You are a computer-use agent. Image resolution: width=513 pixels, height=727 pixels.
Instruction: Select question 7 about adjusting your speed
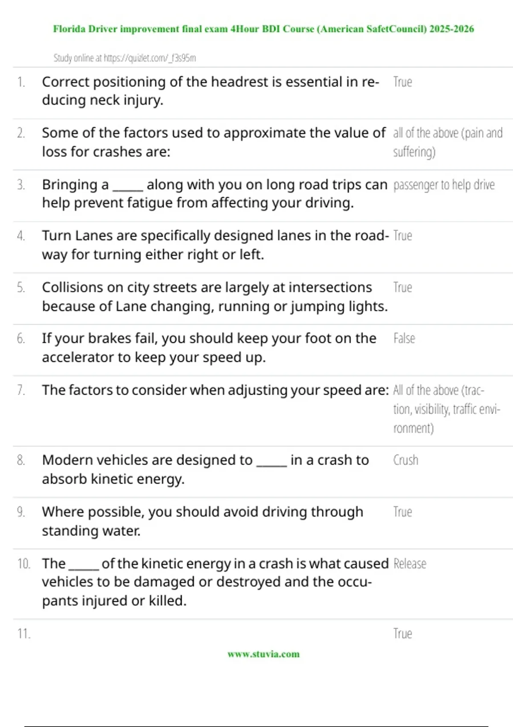[215, 390]
